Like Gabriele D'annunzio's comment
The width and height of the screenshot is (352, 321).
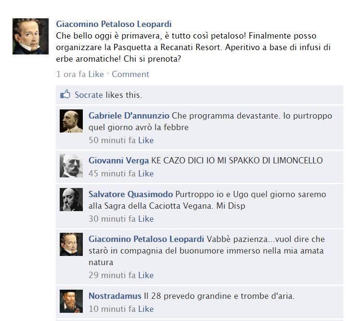[x=146, y=140]
